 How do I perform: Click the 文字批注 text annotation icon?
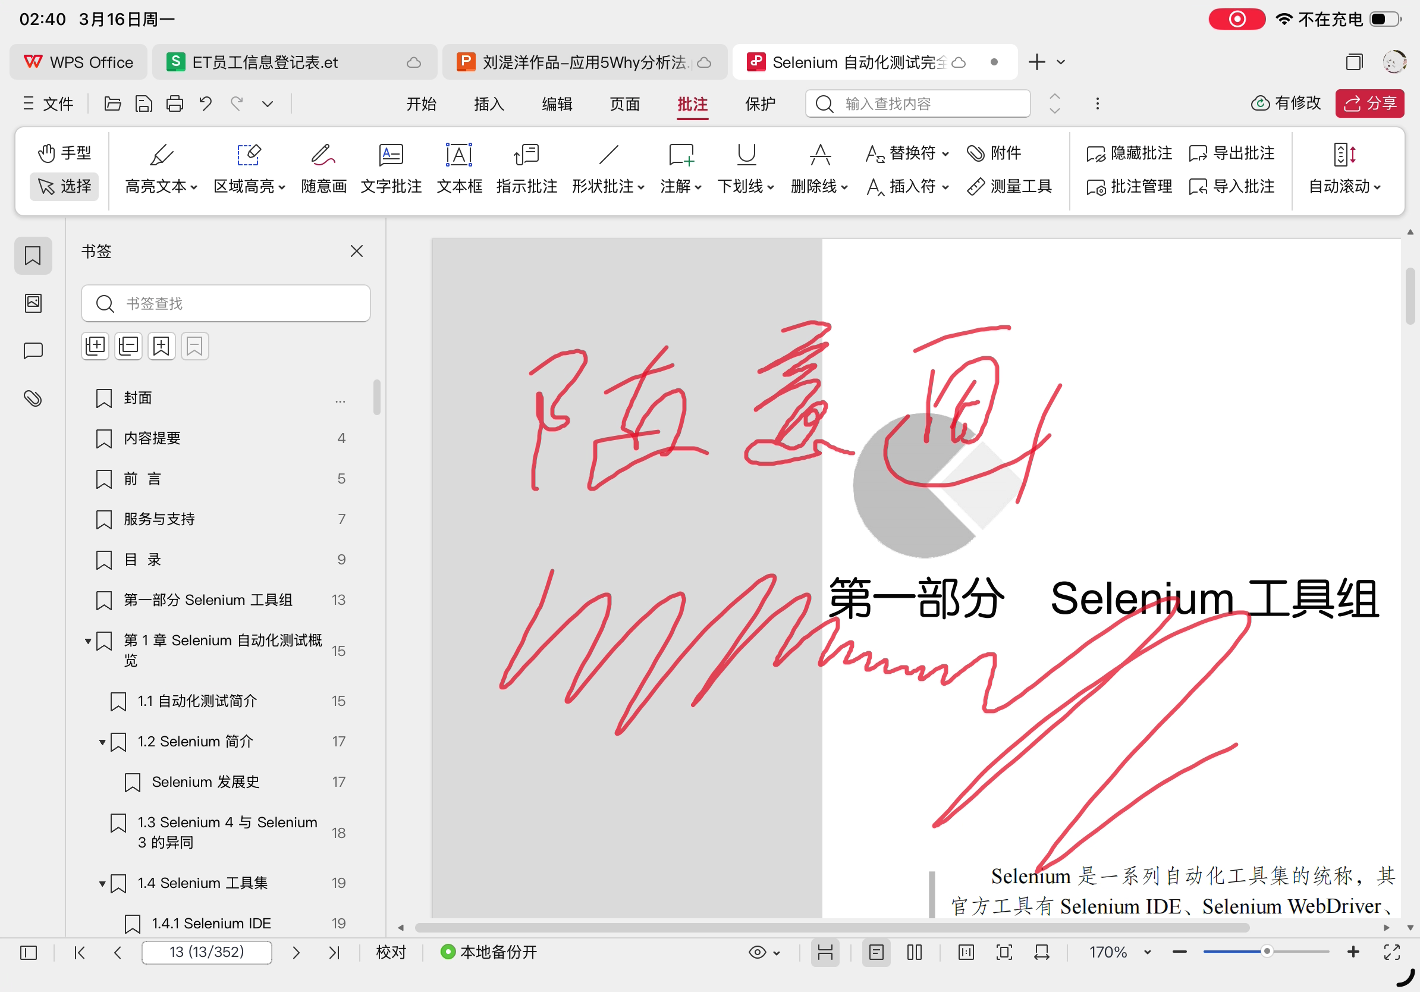391,155
